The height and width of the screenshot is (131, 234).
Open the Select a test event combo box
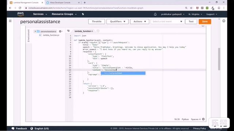point(167,21)
